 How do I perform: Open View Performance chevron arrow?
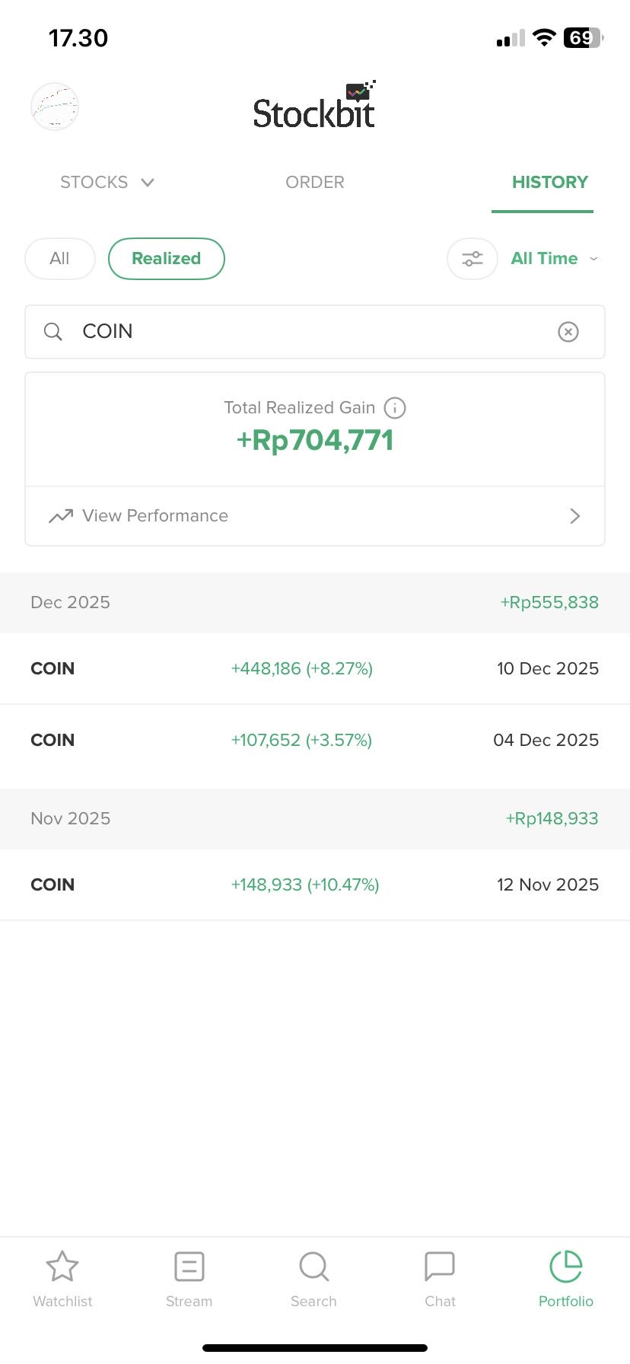coord(574,516)
